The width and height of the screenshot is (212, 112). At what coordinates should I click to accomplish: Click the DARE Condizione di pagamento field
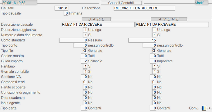pyautogui.click(x=85, y=92)
